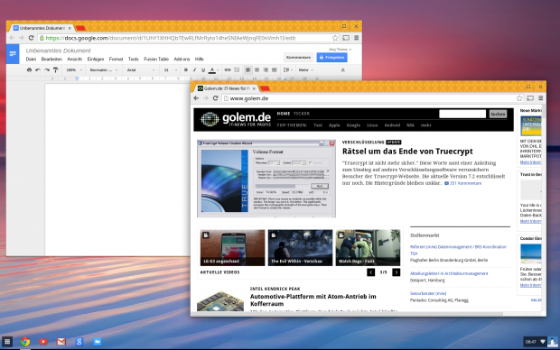The width and height of the screenshot is (560, 350).
Task: Click HOME in golem.de navigation
Action: pos(284,114)
